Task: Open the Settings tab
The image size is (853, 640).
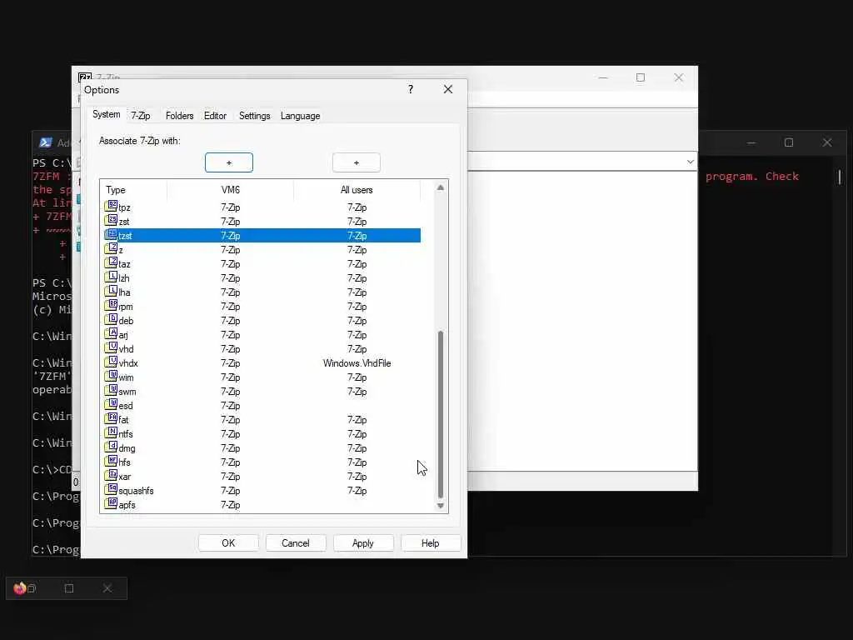Action: point(255,116)
